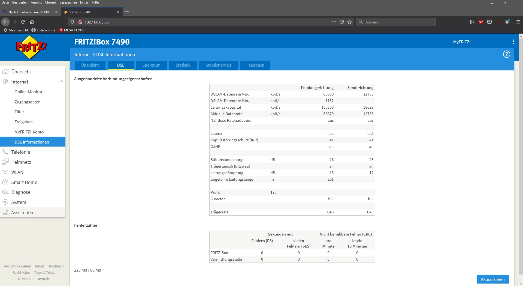The height and width of the screenshot is (286, 523).
Task: Open the Lesezeichen menu
Action: click(x=68, y=2)
